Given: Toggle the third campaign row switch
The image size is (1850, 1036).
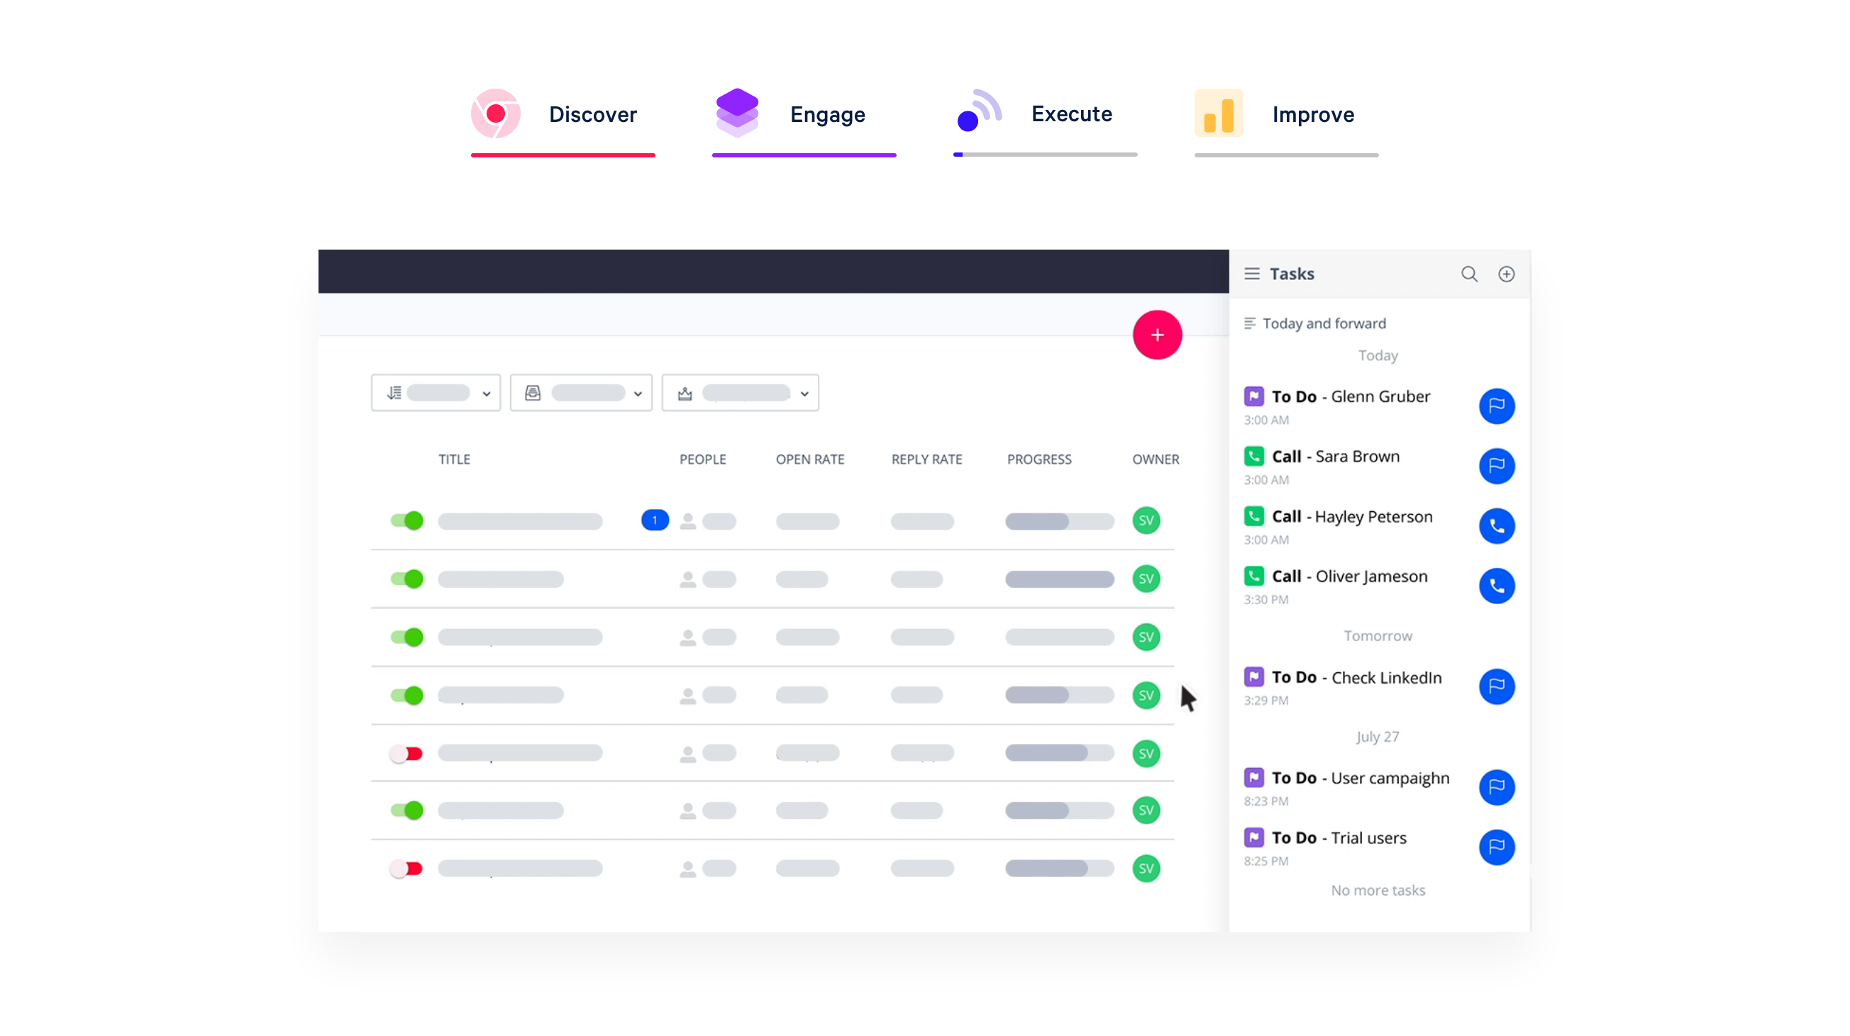Looking at the screenshot, I should point(407,637).
